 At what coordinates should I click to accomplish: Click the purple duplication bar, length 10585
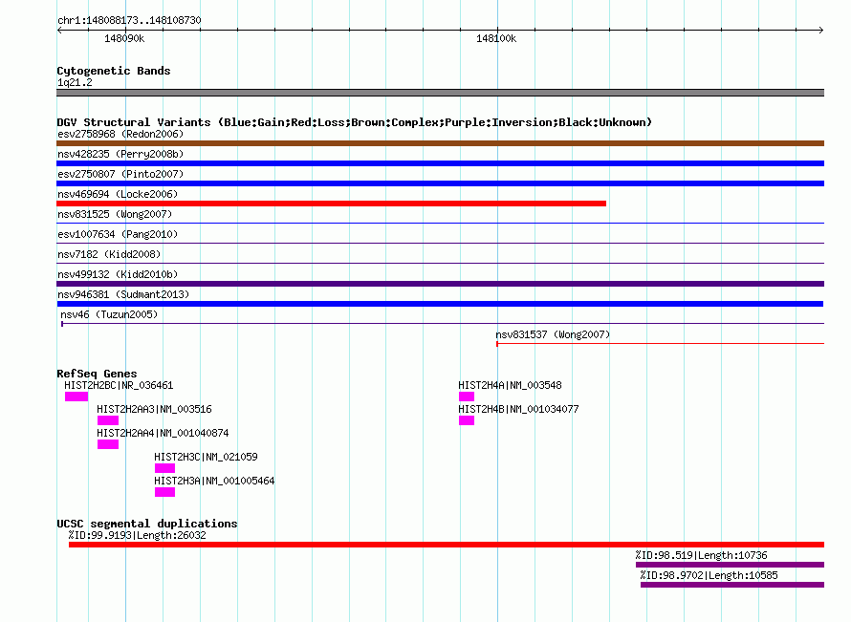tap(732, 585)
